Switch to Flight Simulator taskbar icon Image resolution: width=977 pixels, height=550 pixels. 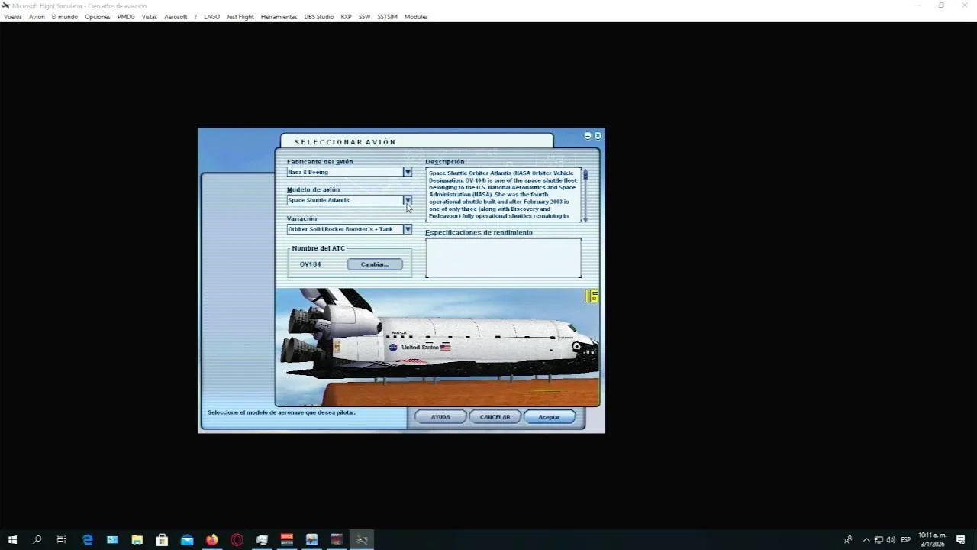[x=362, y=540]
